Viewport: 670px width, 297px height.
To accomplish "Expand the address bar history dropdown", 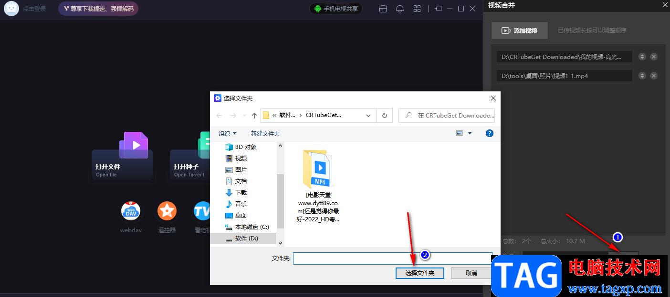I will (368, 115).
